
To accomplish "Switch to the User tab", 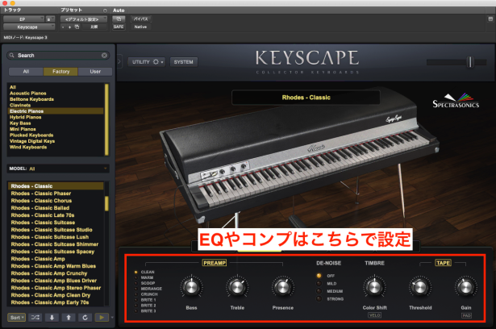I will (x=95, y=72).
